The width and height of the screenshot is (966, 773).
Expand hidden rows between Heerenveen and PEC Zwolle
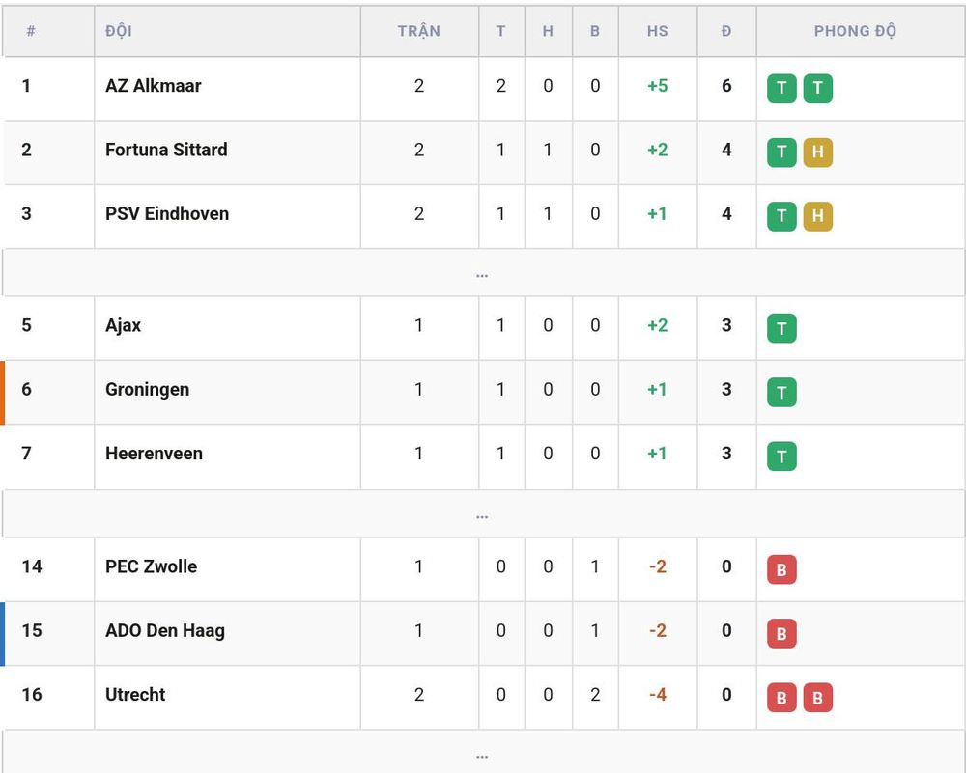click(x=482, y=514)
